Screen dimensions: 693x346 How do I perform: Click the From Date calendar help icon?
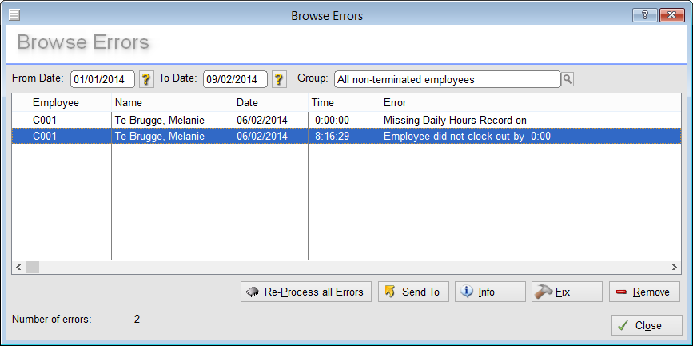coord(146,79)
